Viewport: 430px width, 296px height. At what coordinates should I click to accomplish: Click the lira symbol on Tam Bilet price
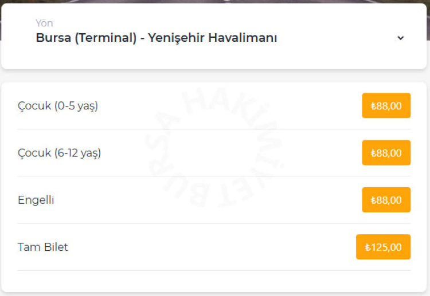(x=368, y=247)
